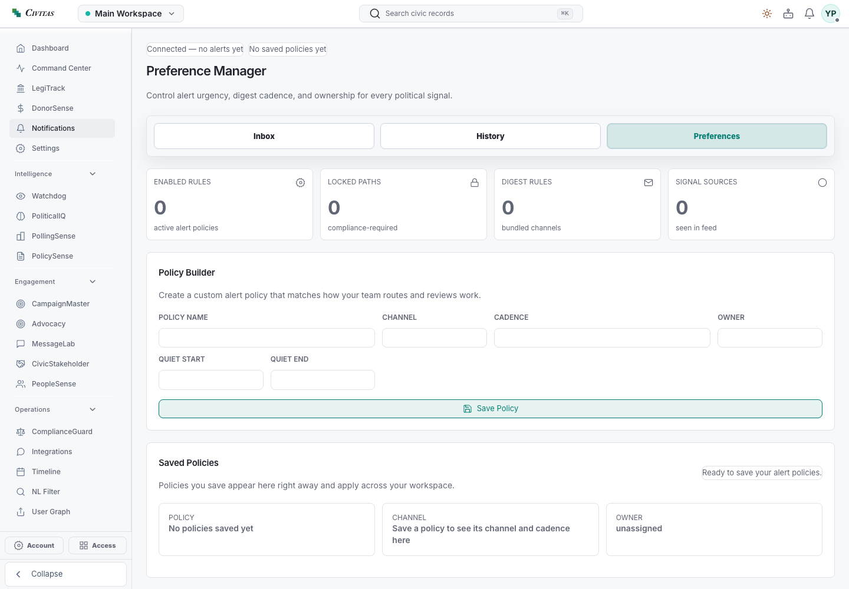Click the Account button
The image size is (849, 589).
[x=34, y=545]
